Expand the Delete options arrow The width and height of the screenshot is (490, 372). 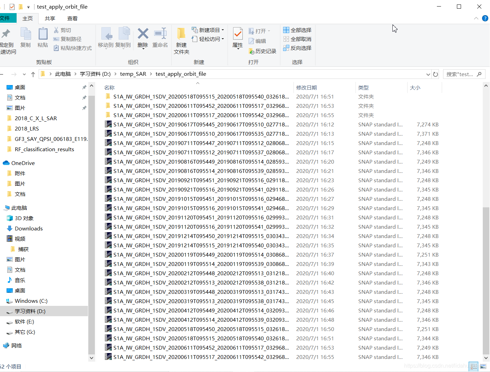pos(143,49)
